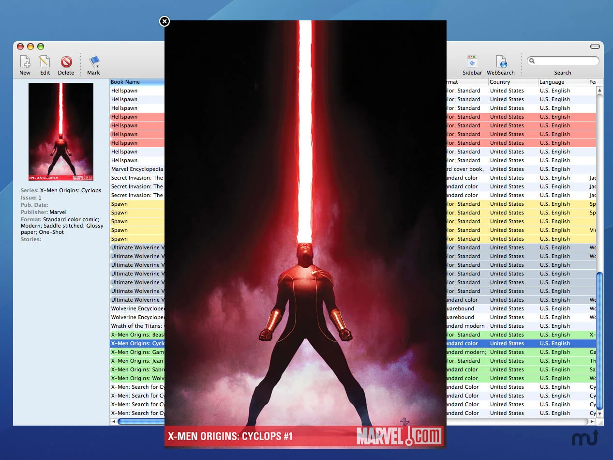
Task: Click United States in the Marvel Encyclopedia row
Action: point(507,169)
